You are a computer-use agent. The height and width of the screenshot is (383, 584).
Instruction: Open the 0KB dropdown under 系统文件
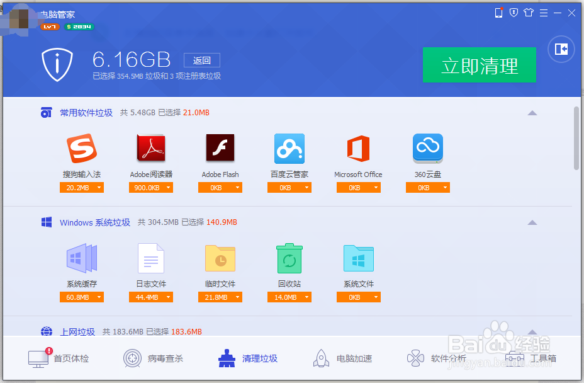tap(359, 297)
